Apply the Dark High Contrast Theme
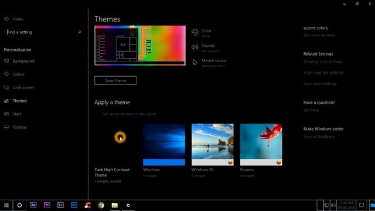 tap(115, 153)
